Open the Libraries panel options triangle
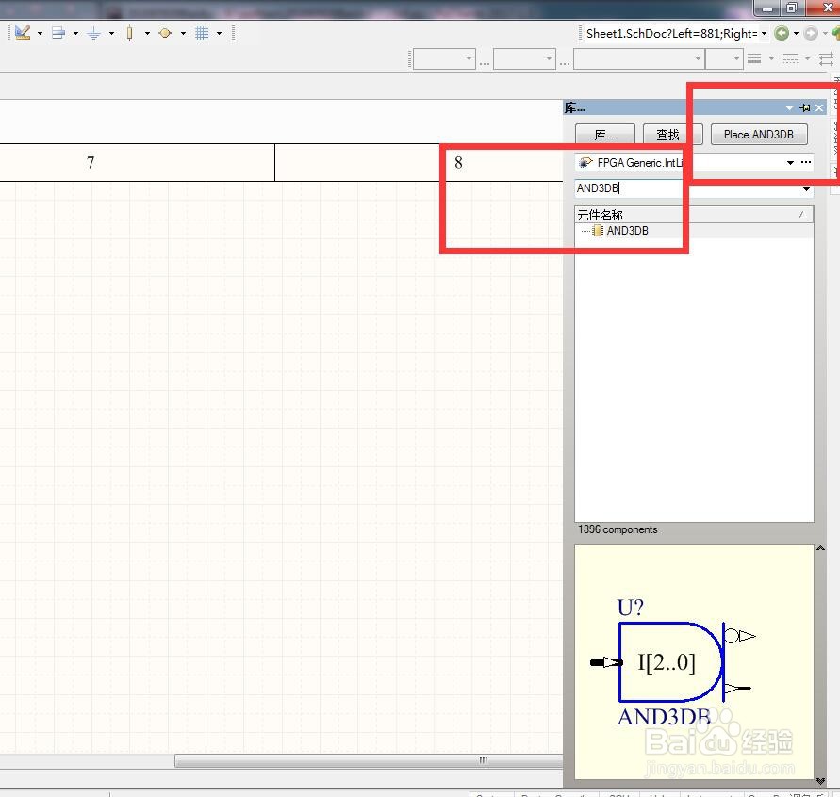 (789, 108)
